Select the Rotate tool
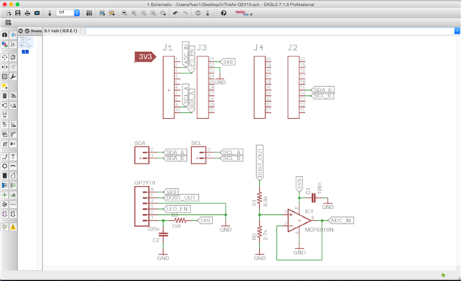 tap(13, 67)
